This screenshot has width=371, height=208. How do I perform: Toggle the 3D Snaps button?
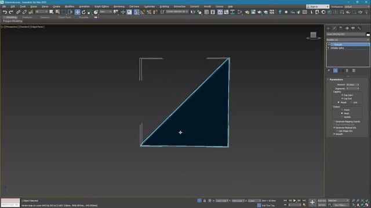coord(136,12)
